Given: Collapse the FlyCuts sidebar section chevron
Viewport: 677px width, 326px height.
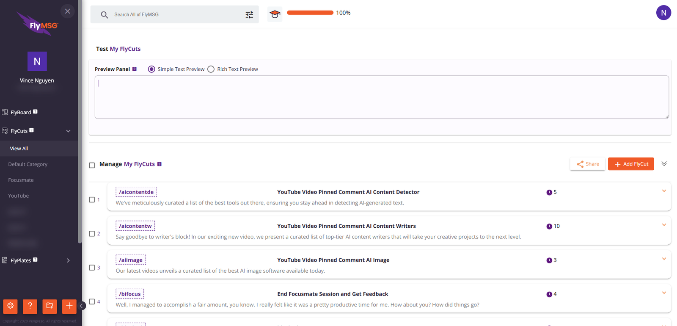Looking at the screenshot, I should point(68,131).
